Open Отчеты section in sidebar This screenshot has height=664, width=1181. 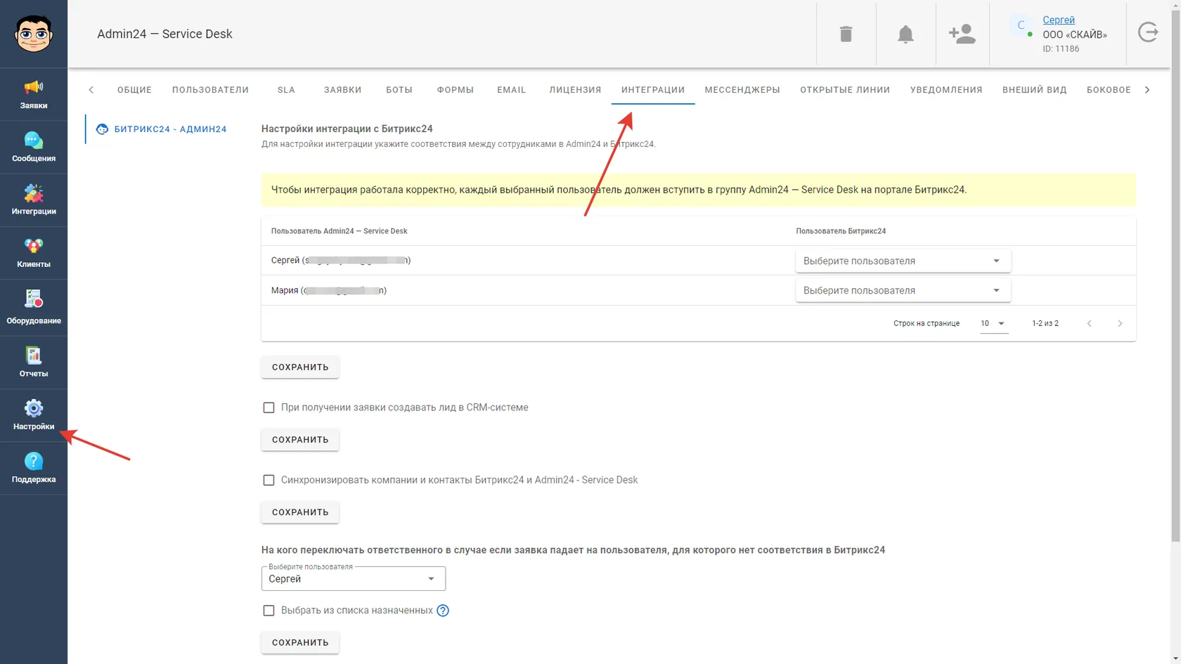(x=34, y=363)
